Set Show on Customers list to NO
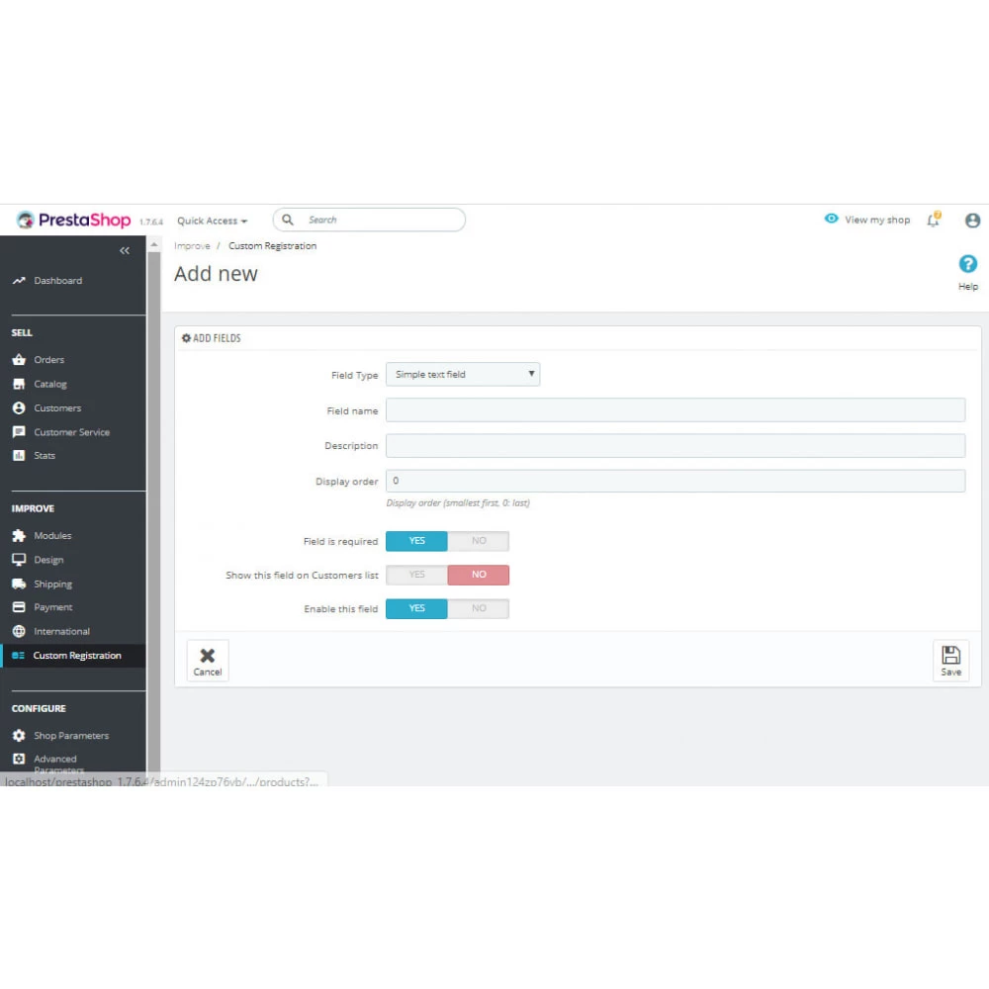This screenshot has height=989, width=989. pos(479,575)
